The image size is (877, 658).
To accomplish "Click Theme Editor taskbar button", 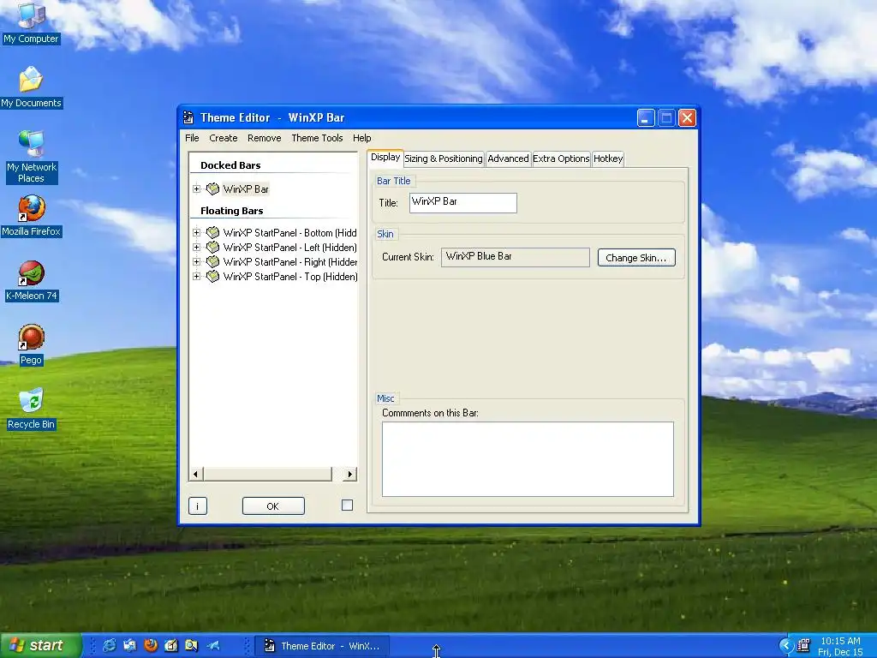I will point(323,646).
